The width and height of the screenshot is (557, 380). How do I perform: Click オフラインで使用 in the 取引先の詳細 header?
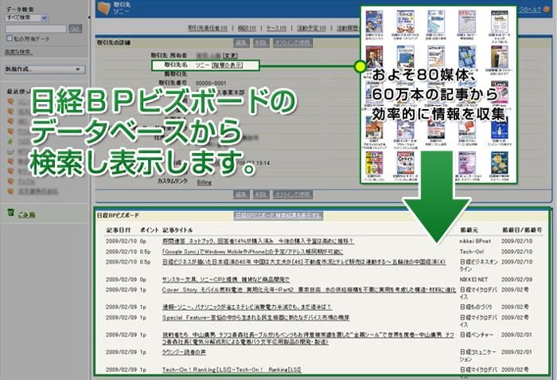tap(293, 43)
